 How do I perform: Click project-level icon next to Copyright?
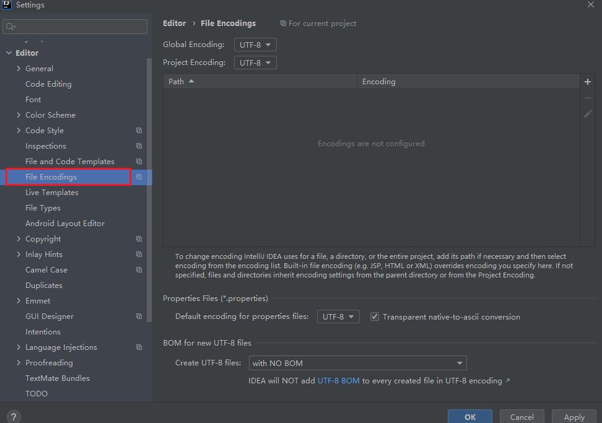click(139, 239)
